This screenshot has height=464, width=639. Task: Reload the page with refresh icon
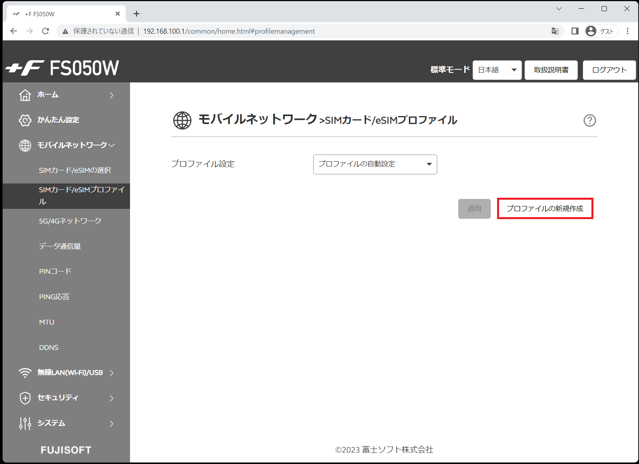click(46, 31)
